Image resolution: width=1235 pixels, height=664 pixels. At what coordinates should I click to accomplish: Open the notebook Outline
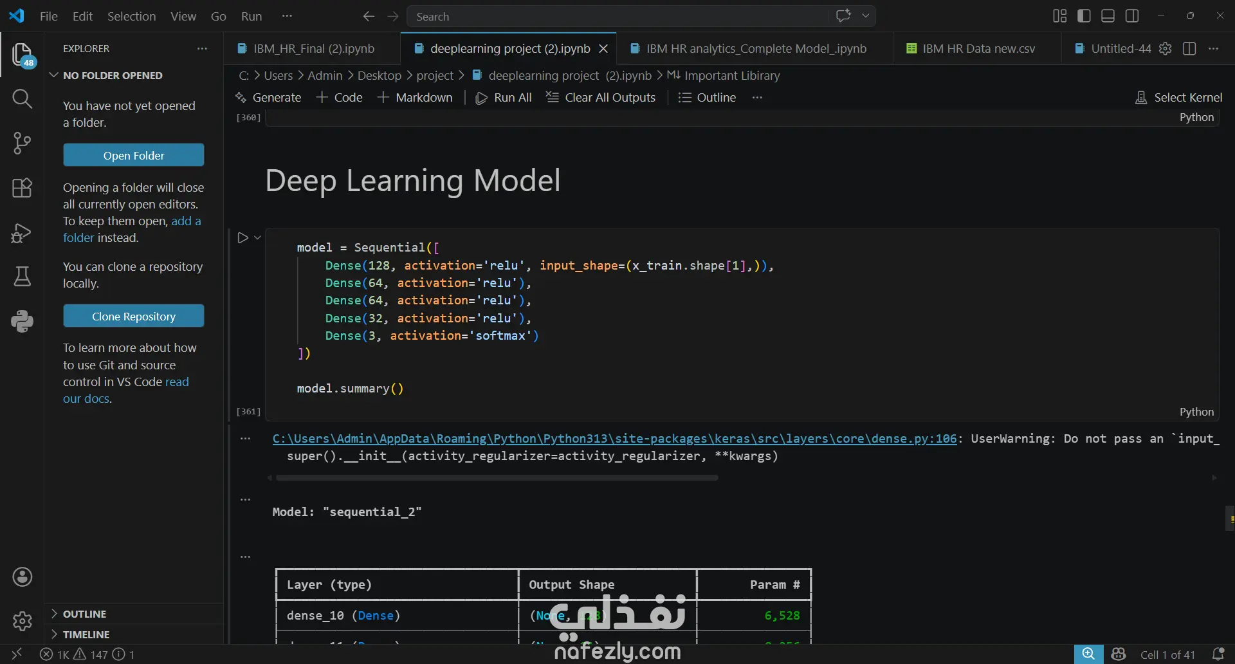coord(707,97)
